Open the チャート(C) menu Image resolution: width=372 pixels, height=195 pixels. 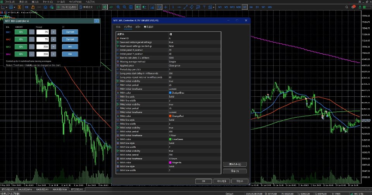[48, 2]
